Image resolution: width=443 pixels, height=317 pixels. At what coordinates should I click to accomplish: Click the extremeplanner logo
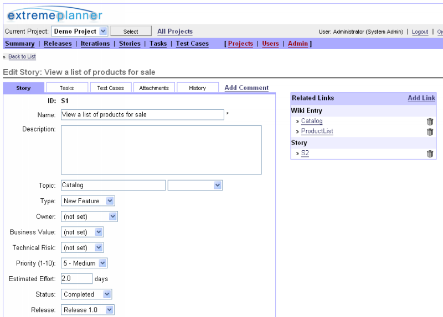tap(54, 15)
